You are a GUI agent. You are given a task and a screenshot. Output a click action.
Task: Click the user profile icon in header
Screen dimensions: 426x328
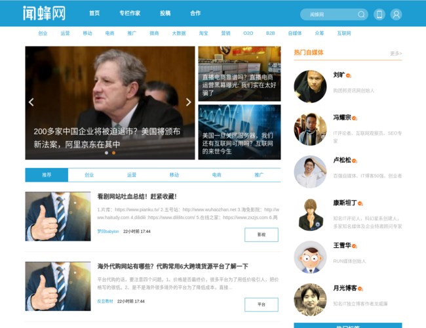(396, 14)
